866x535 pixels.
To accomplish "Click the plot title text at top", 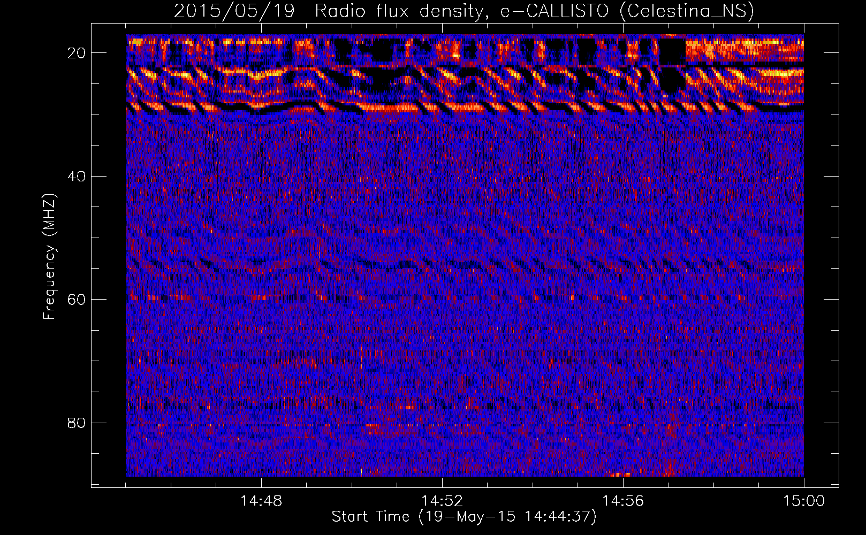I will (464, 11).
